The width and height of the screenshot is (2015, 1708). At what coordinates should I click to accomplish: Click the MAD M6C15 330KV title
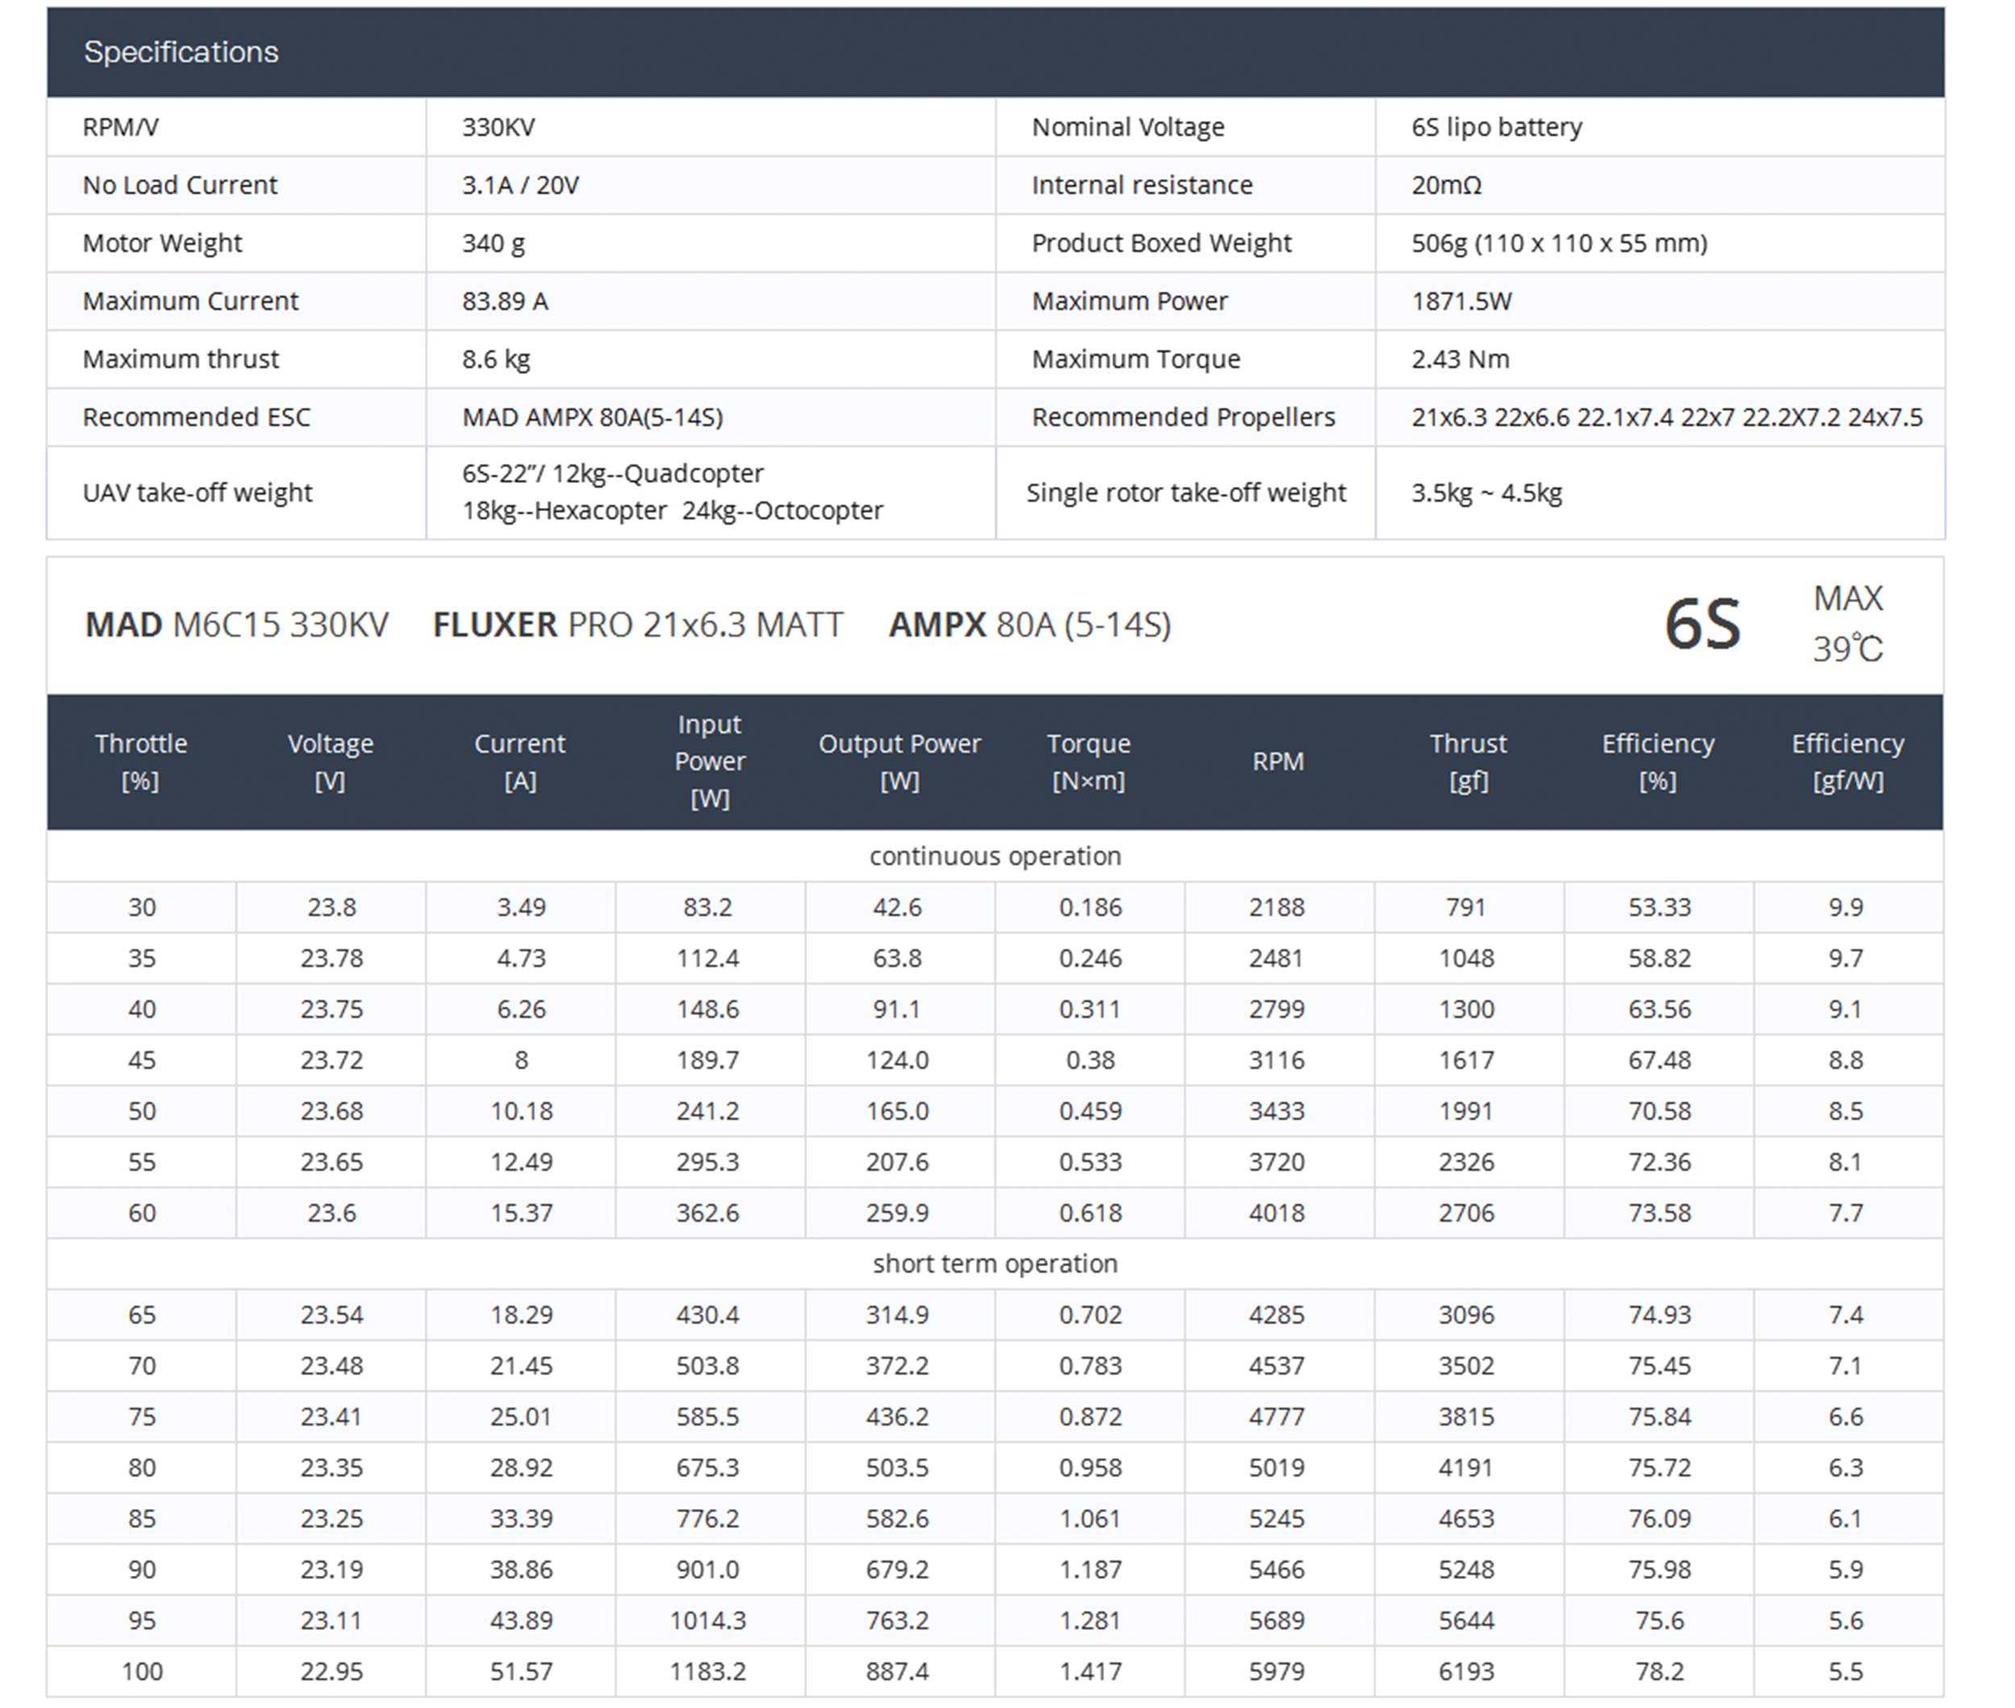click(x=236, y=625)
